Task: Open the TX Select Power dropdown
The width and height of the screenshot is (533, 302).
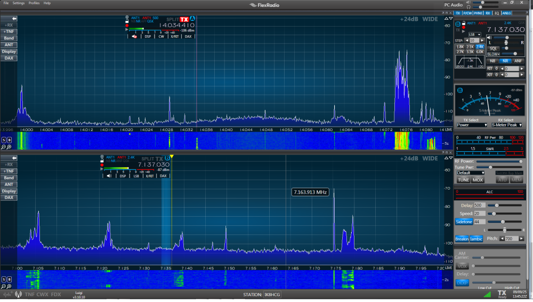Action: click(x=472, y=125)
